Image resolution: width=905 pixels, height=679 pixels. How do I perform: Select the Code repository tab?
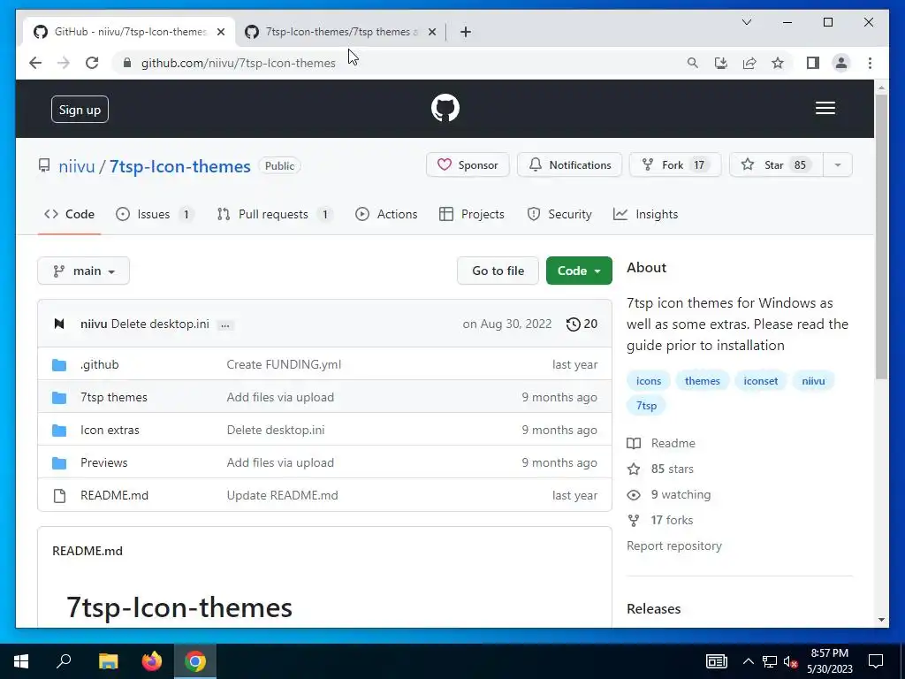point(69,214)
